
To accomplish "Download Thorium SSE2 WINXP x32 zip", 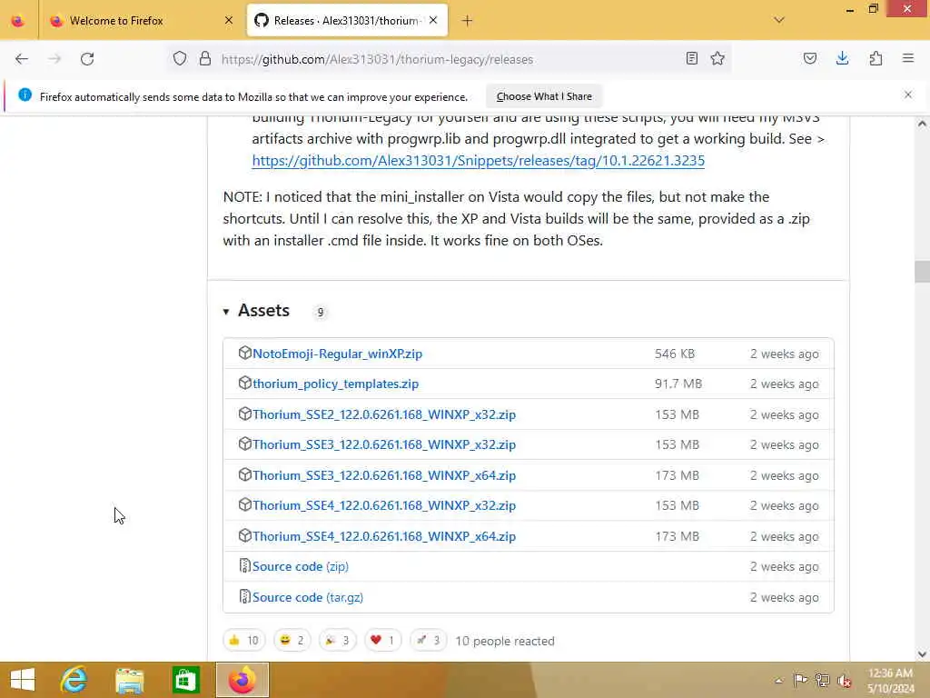I will tap(384, 414).
